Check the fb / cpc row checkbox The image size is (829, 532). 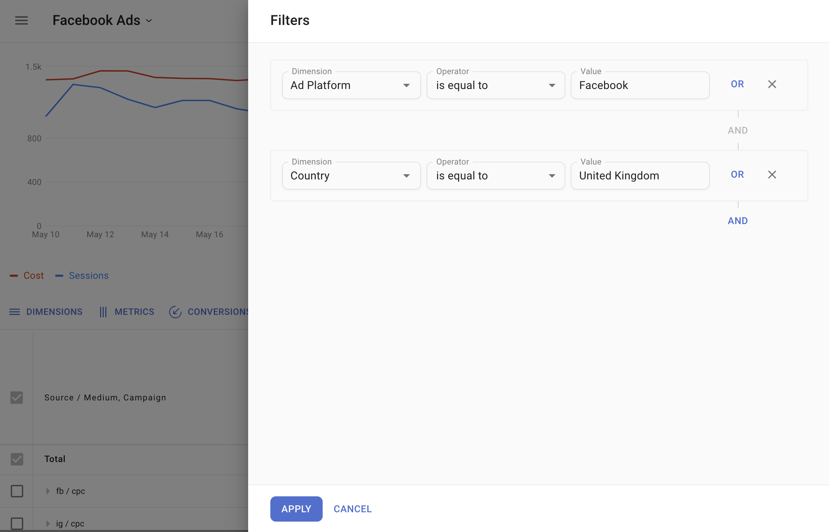point(17,491)
